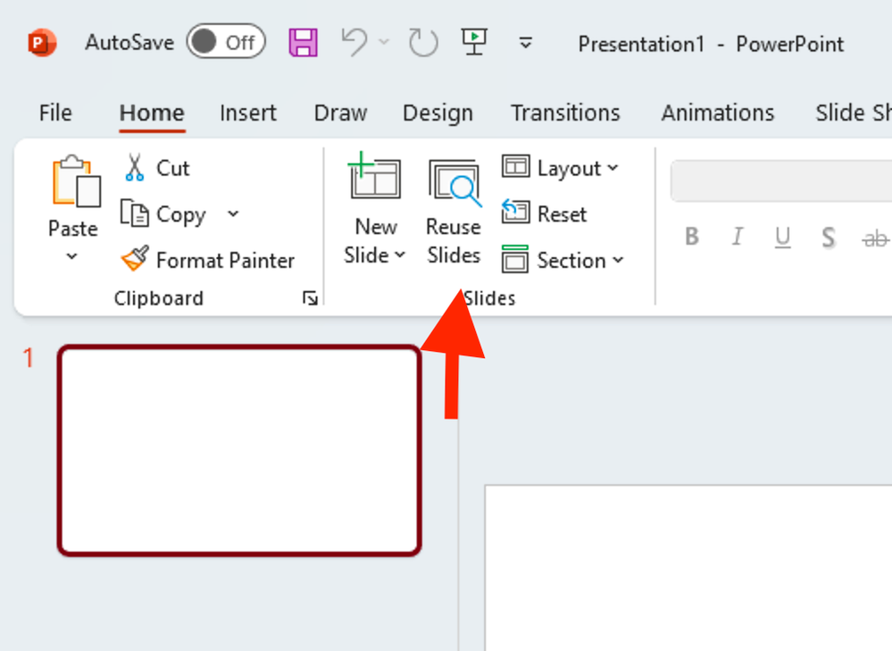Reset the slide placeholders
This screenshot has height=651, width=892.
tap(543, 213)
